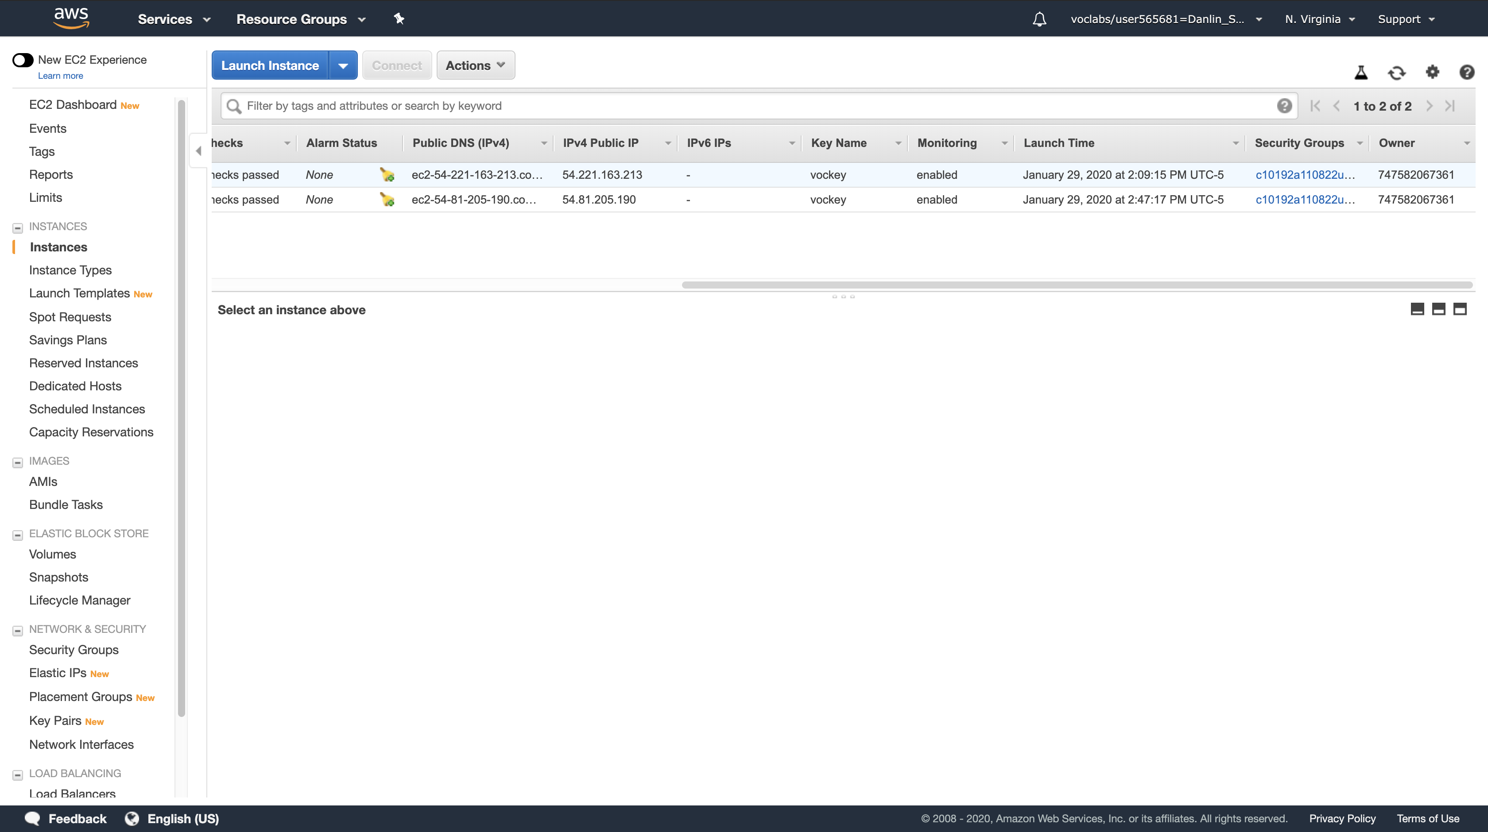Collapse the INSTANCES sidebar section
The image size is (1488, 832).
tap(18, 227)
